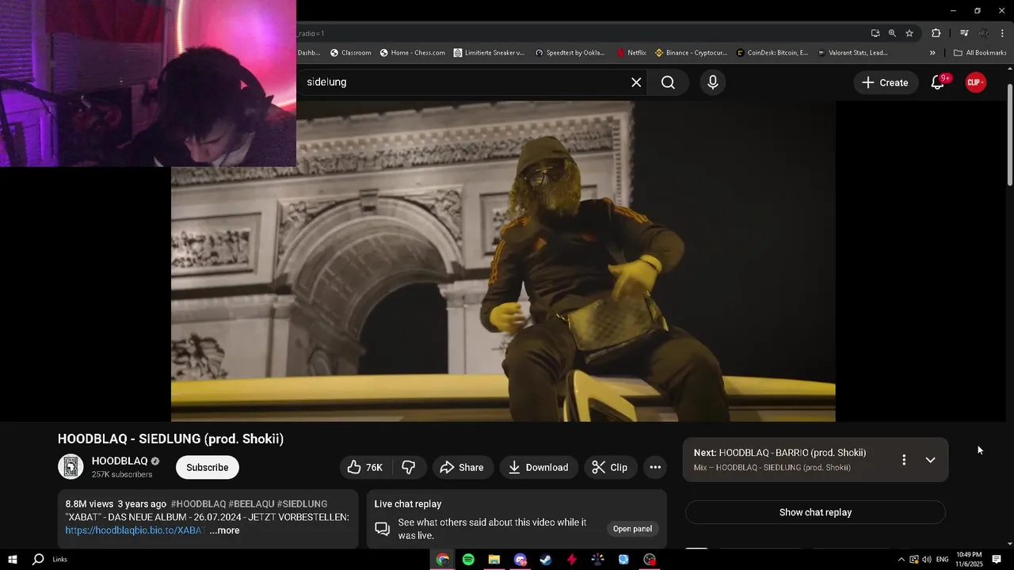
Task: Open the Chrome extensions puzzle icon
Action: (x=936, y=33)
